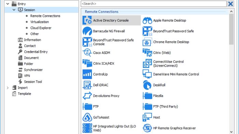
Task: Select the ConnectWise Control (ScreenConnect) icon
Action: tap(147, 64)
